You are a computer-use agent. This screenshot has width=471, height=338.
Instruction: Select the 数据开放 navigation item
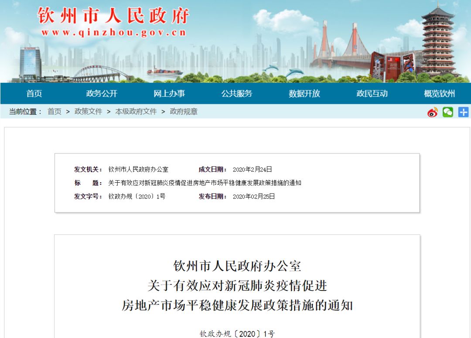304,93
